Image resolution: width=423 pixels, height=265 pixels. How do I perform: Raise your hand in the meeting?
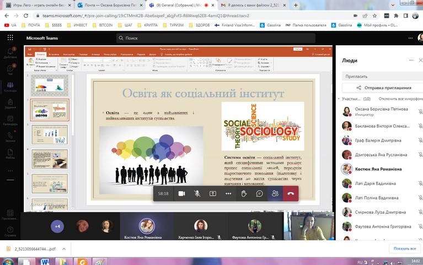[244, 194]
